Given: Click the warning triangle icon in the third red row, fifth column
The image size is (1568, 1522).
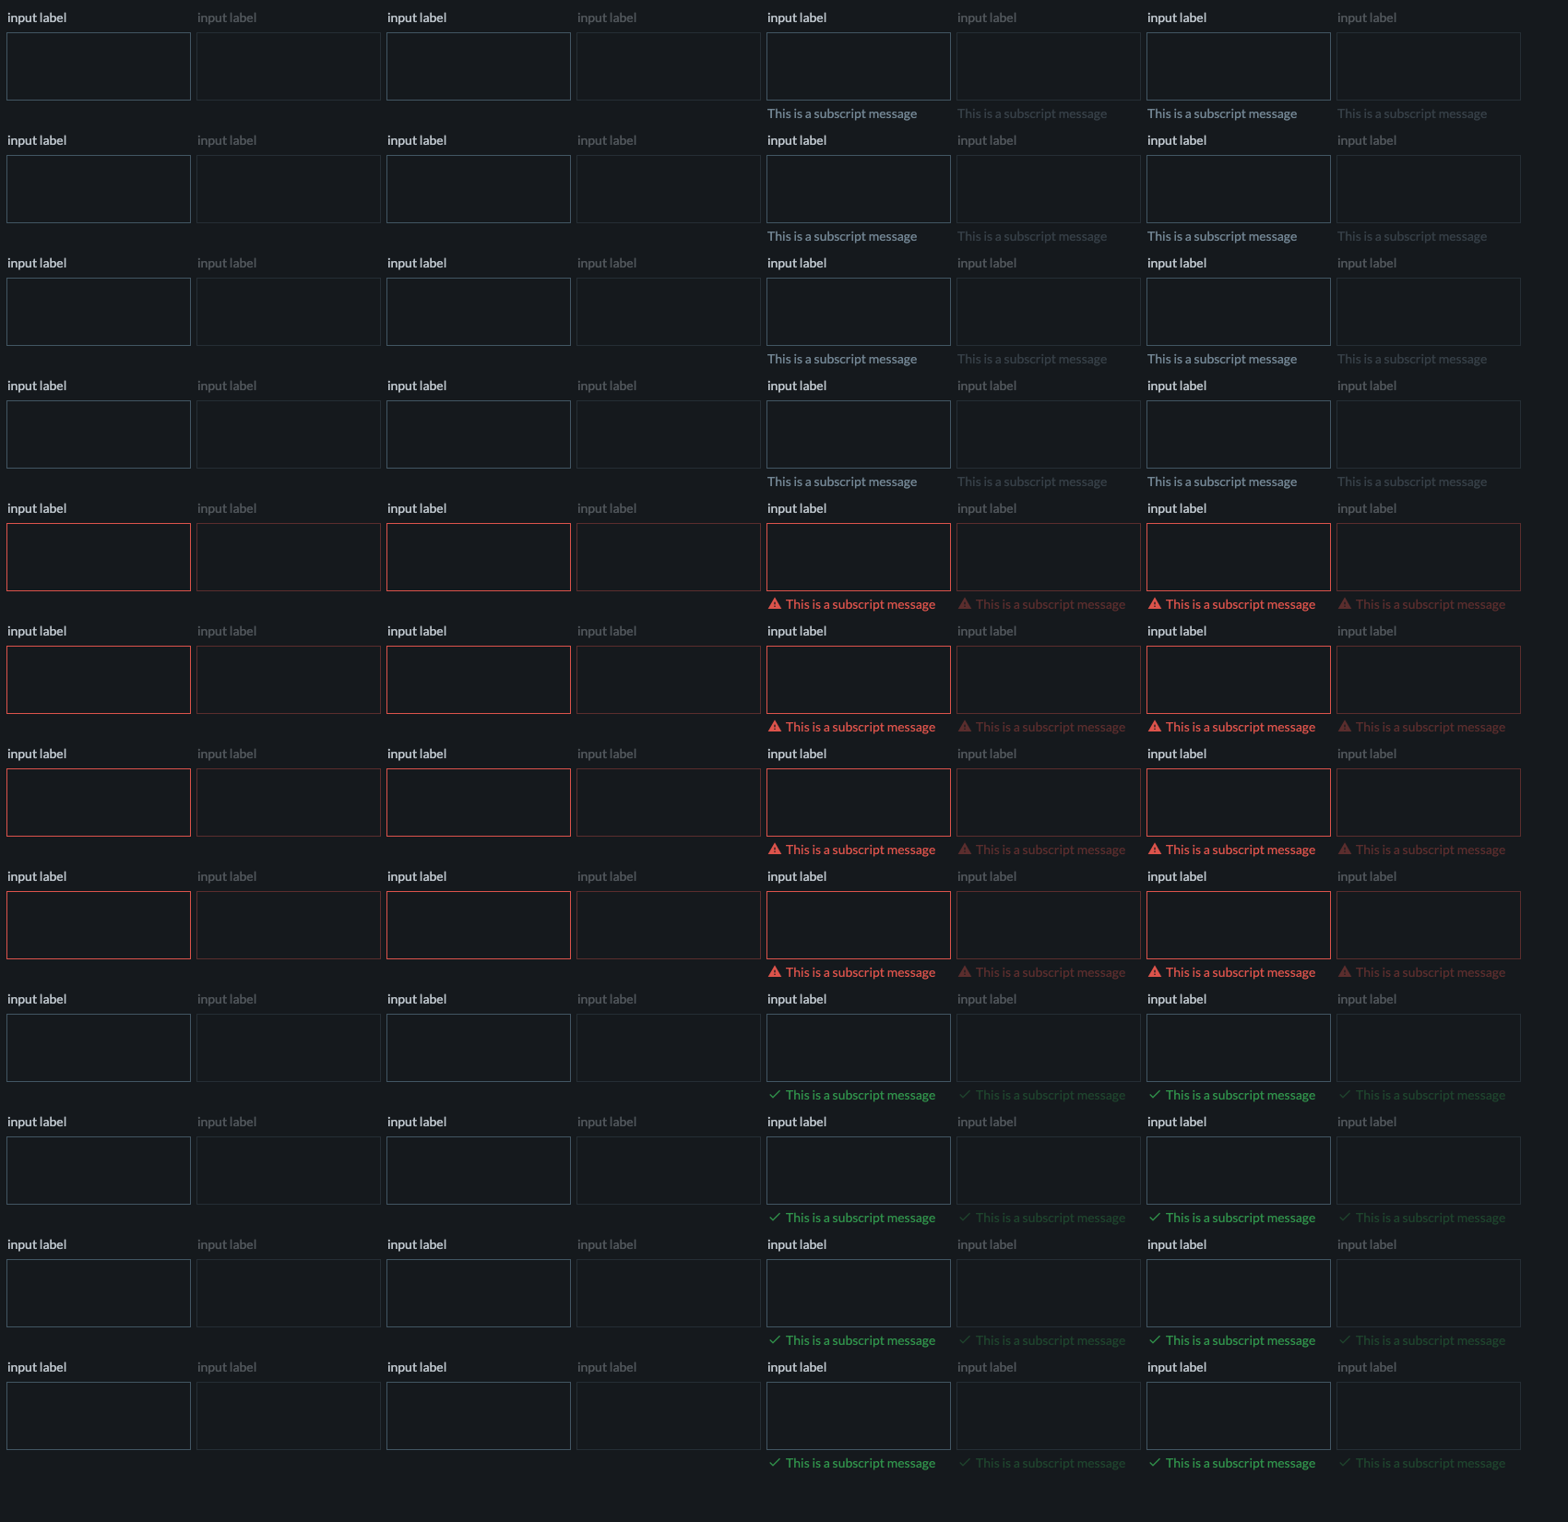Looking at the screenshot, I should click(x=775, y=850).
